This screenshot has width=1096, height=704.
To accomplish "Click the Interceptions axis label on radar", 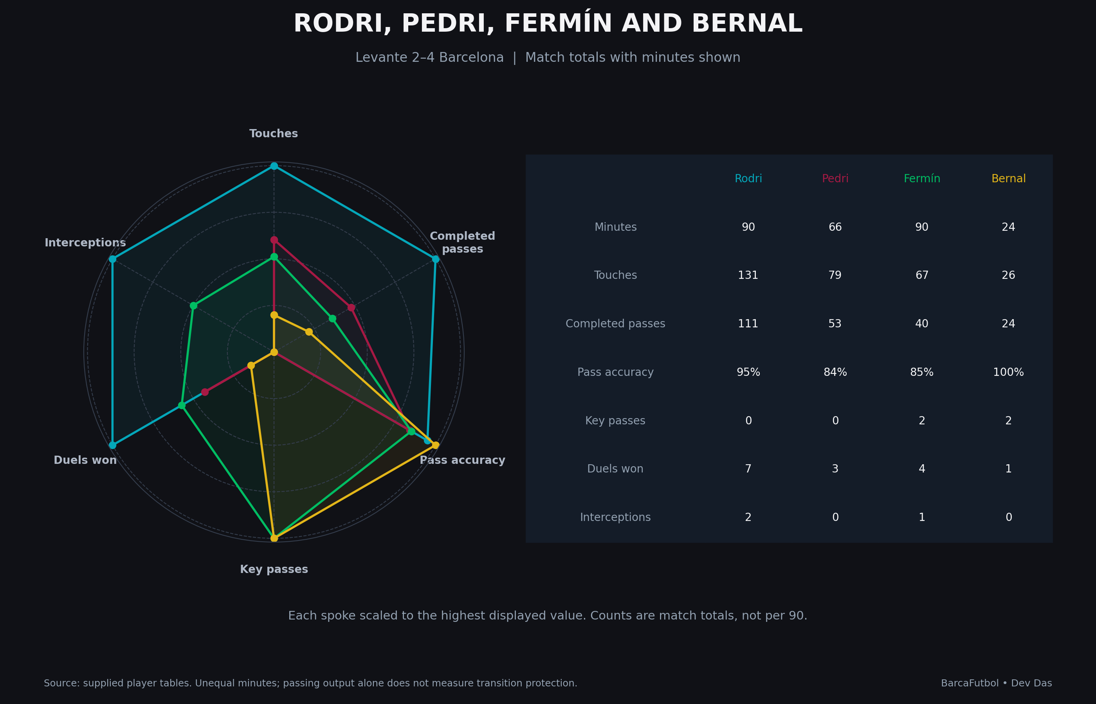I will [85, 243].
